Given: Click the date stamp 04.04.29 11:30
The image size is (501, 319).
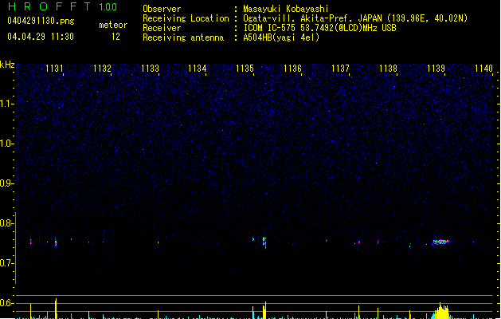Looking at the screenshot, I should tap(41, 37).
